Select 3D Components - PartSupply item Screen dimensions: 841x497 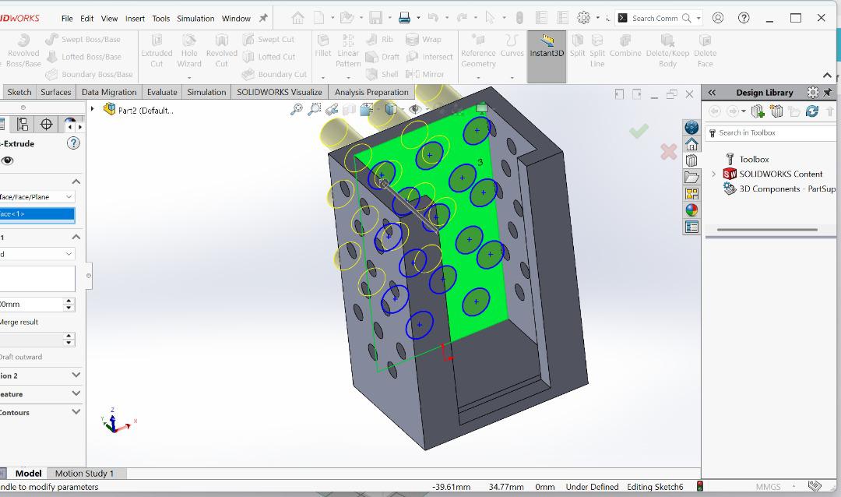(779, 189)
